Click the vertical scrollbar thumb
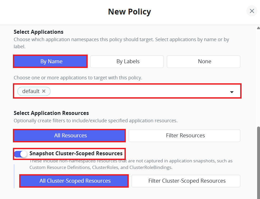The width and height of the screenshot is (260, 199). [x=258, y=163]
